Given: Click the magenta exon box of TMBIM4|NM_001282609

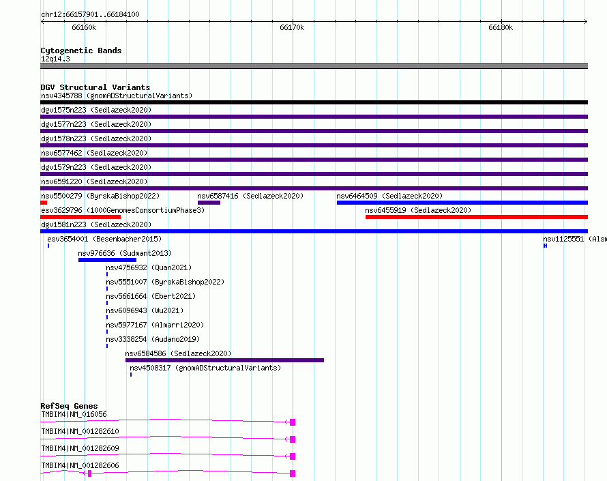Looking at the screenshot, I should (x=293, y=456).
